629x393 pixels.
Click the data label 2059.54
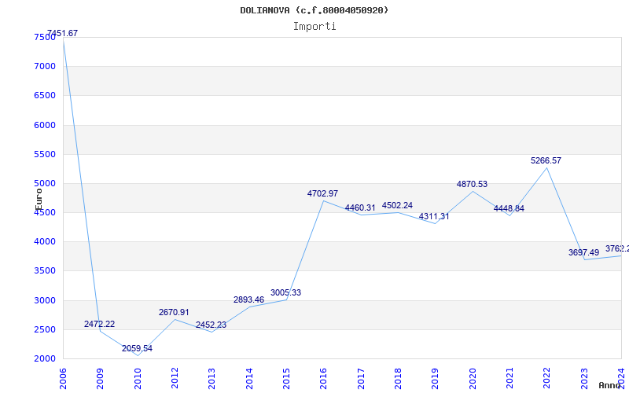(x=137, y=348)
